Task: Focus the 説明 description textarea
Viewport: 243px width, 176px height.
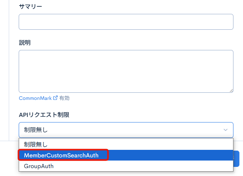Action: pyautogui.click(x=126, y=71)
